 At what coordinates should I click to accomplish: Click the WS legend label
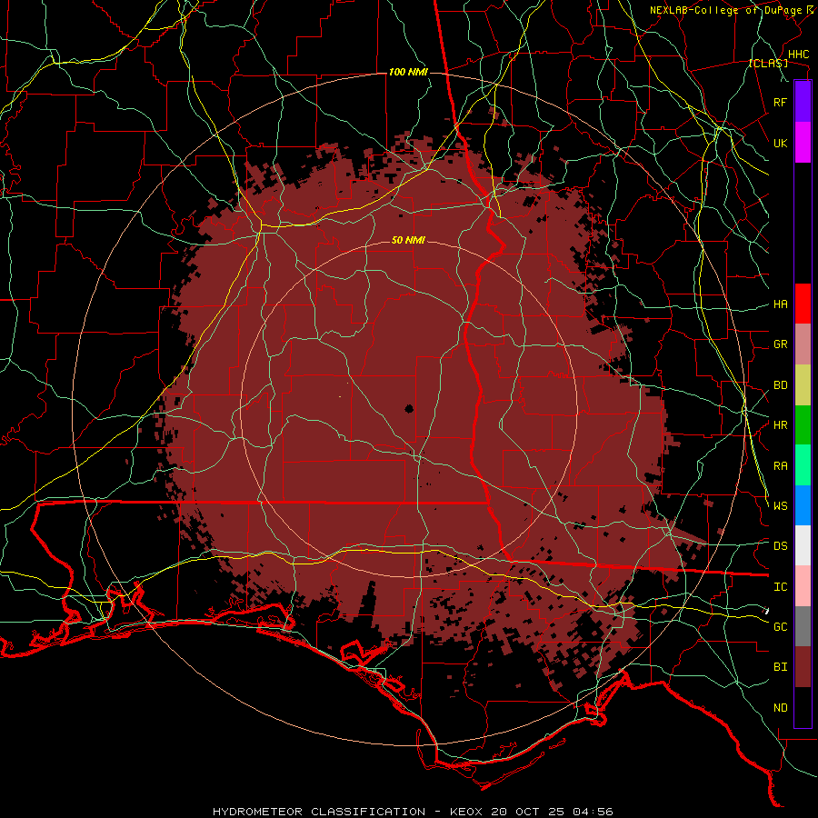pos(780,506)
